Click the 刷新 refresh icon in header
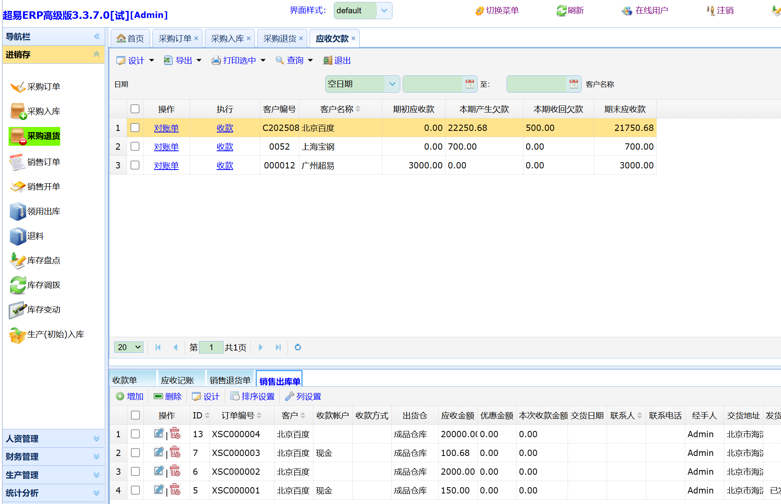Screen dimensions: 781x504 (x=562, y=11)
